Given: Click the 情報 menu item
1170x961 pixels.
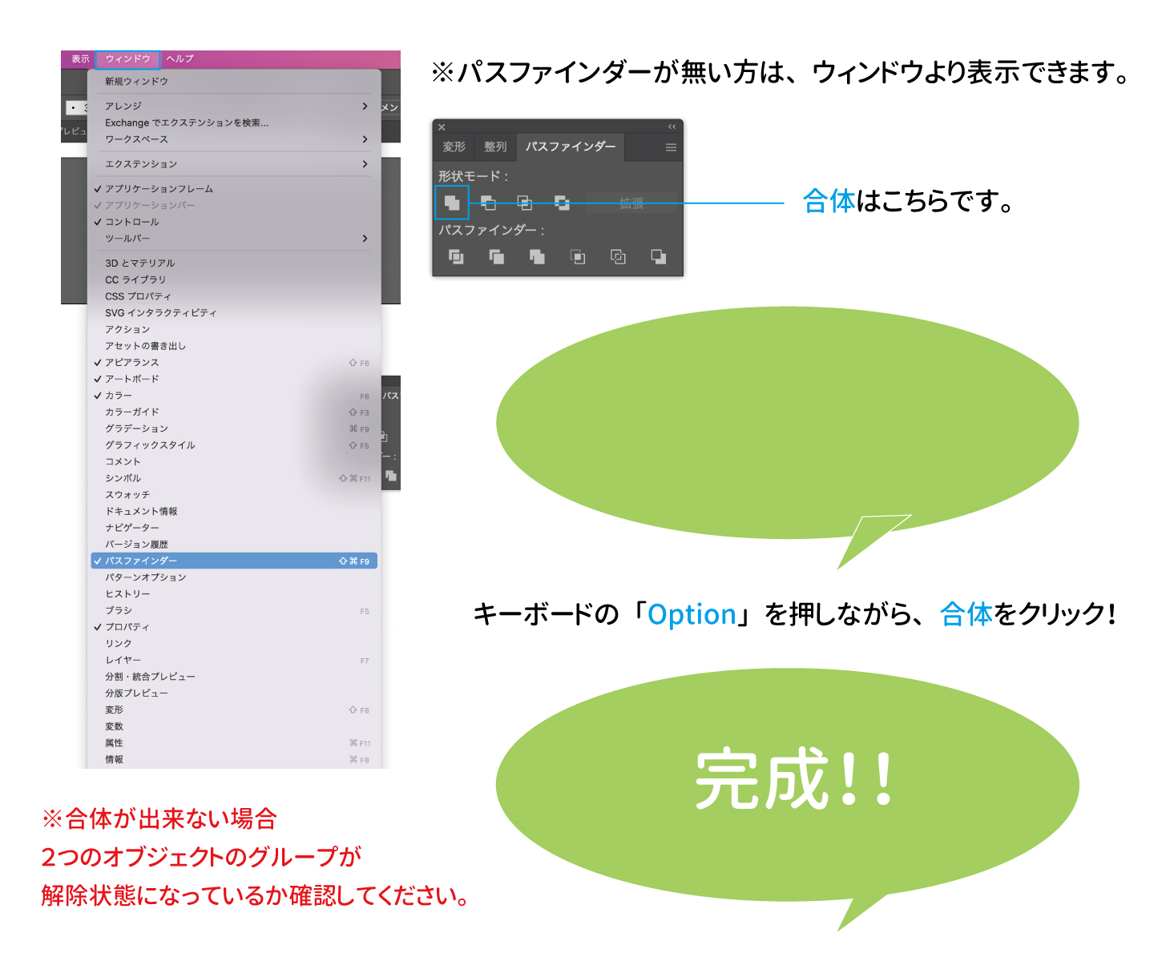Looking at the screenshot, I should (234, 760).
